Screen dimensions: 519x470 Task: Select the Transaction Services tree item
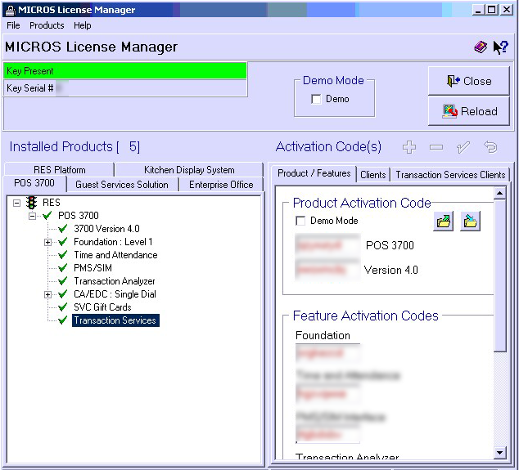(x=115, y=320)
